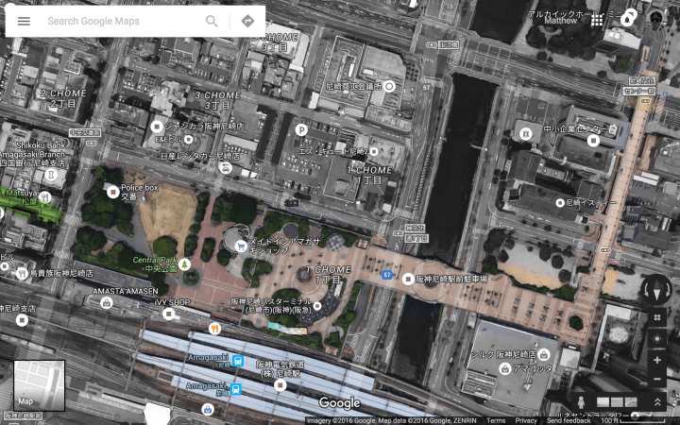Zoom out with the minus button
680x425 pixels.
tap(657, 379)
